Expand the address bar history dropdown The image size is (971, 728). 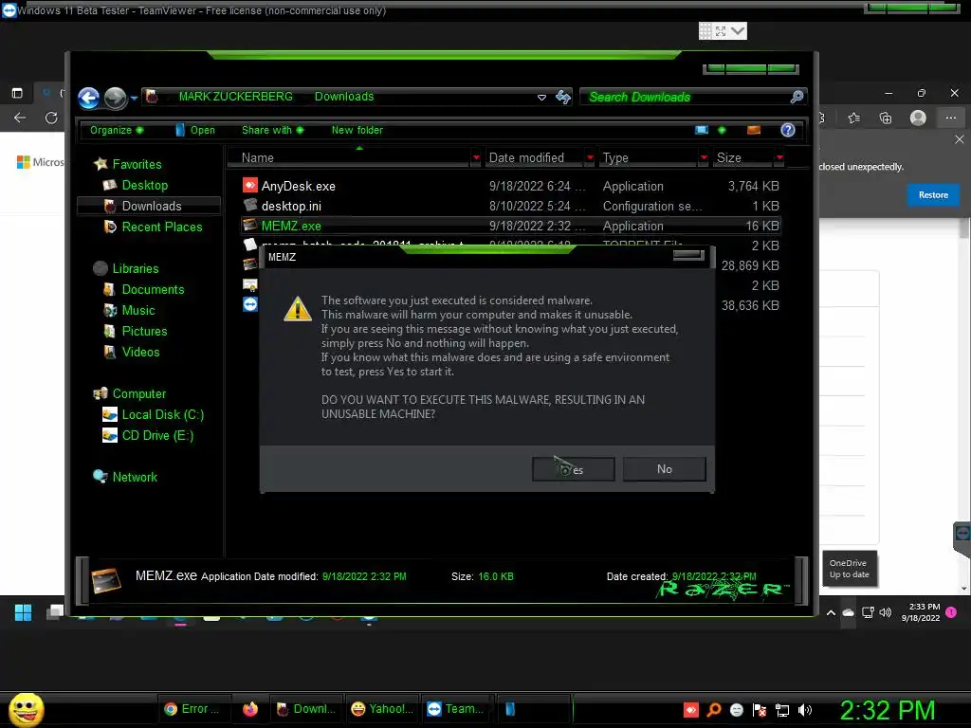[541, 98]
